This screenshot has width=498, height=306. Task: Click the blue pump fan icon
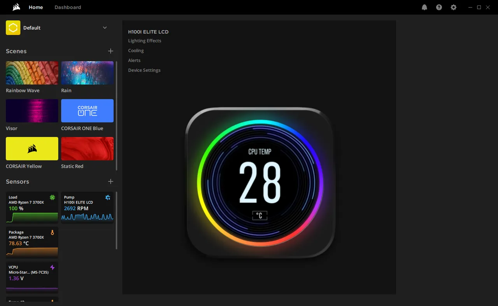(108, 197)
